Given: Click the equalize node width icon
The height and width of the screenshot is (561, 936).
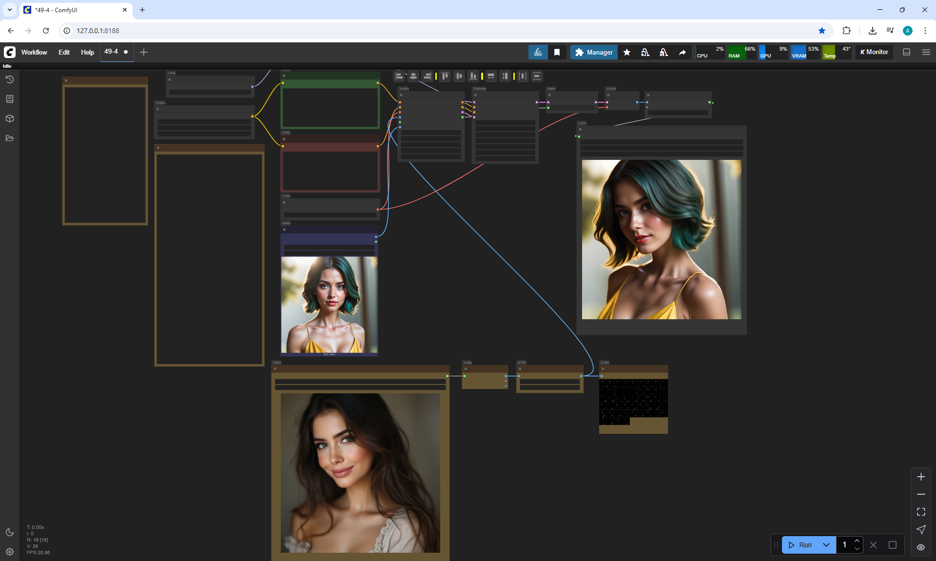Looking at the screenshot, I should click(x=491, y=76).
